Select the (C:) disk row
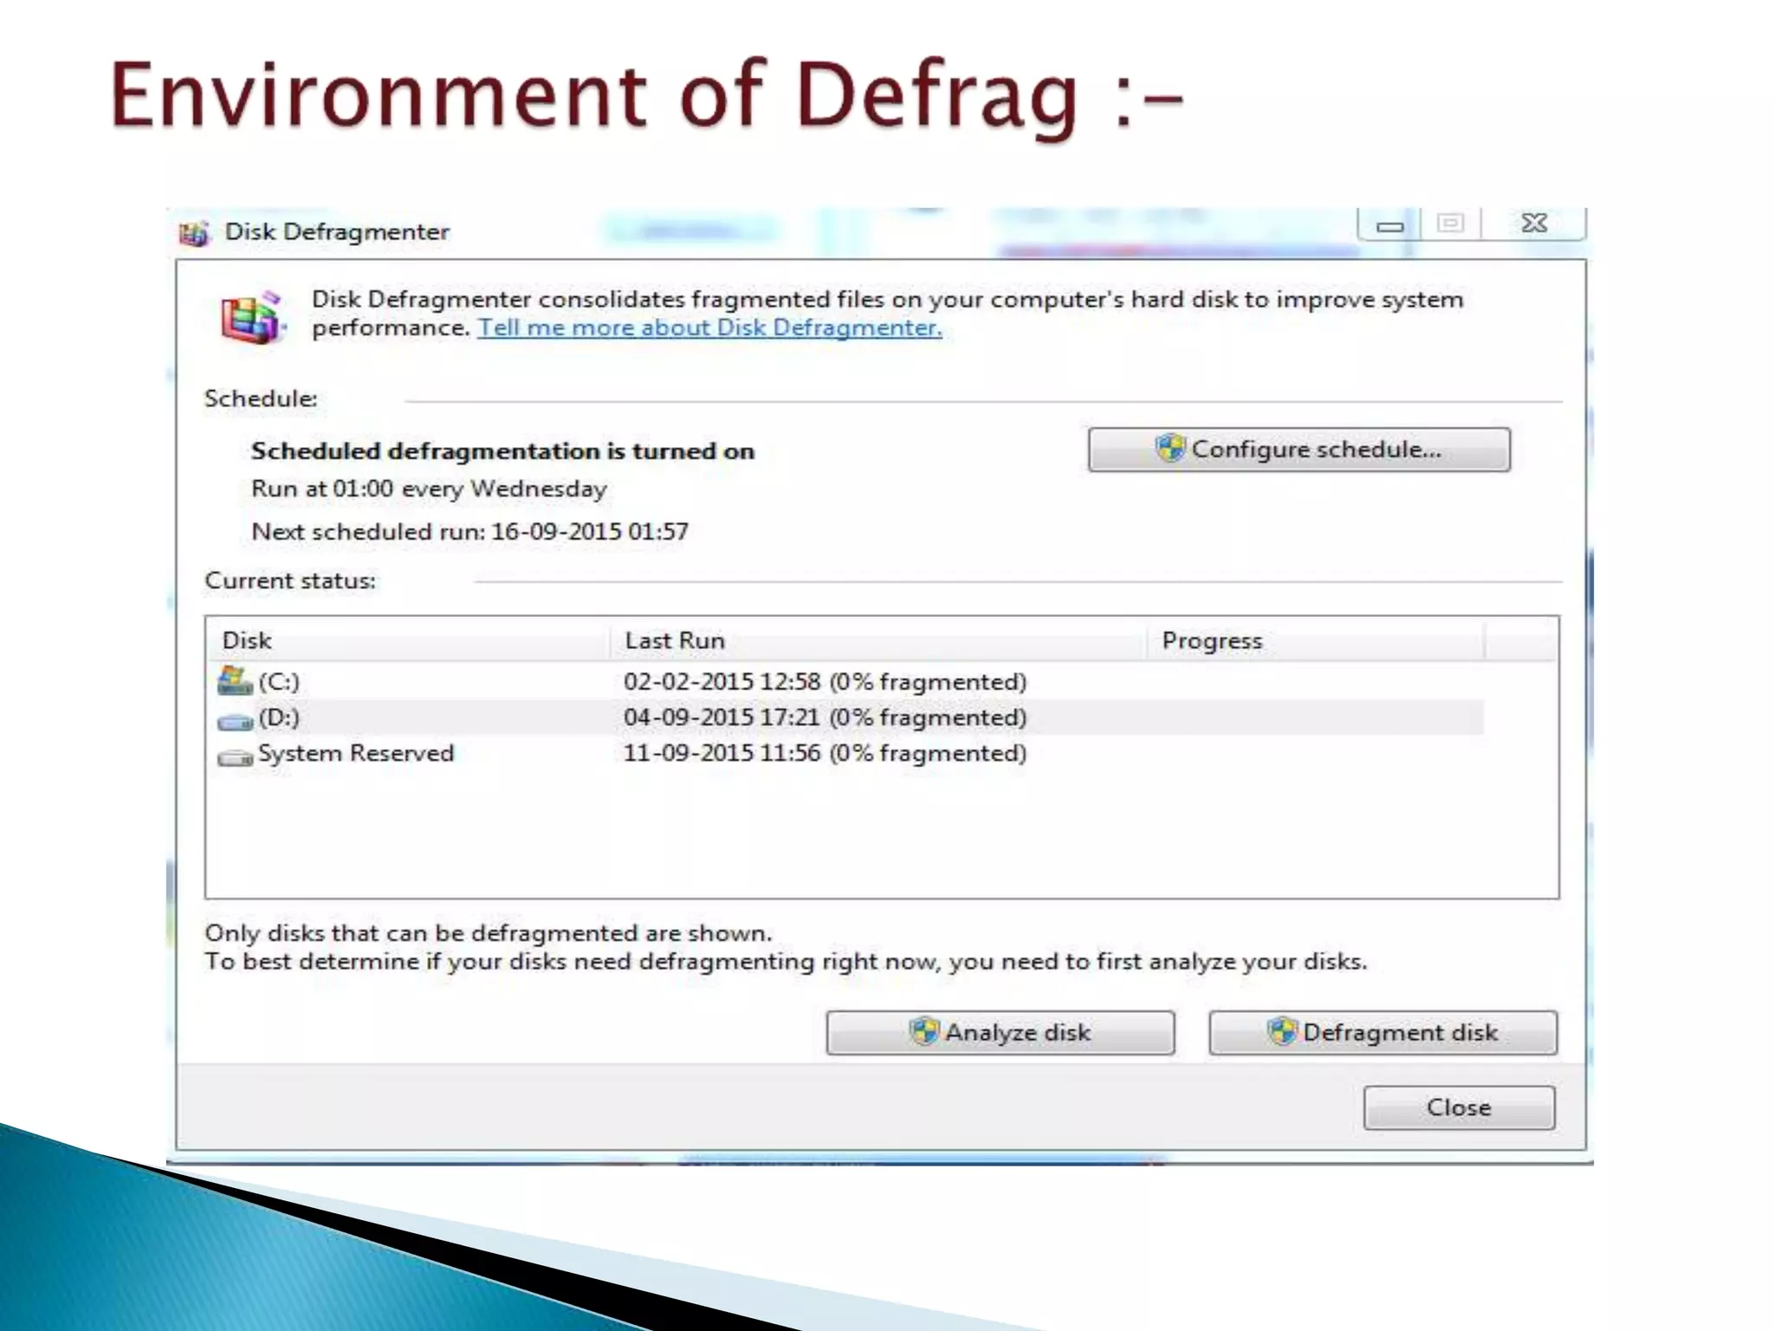1774x1331 pixels. click(x=279, y=682)
